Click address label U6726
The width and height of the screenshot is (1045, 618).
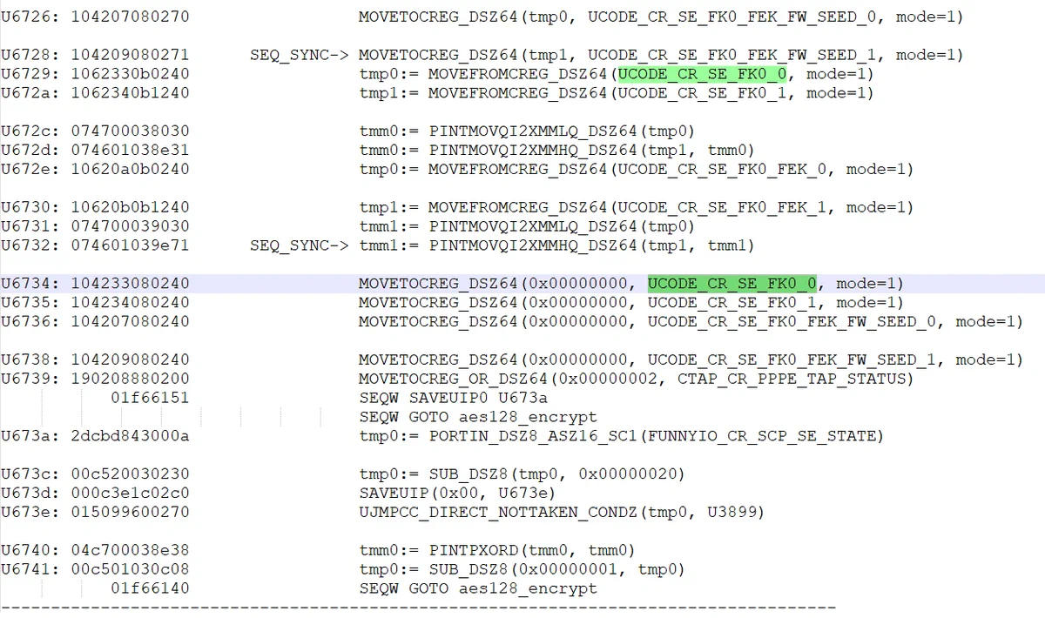coord(30,17)
